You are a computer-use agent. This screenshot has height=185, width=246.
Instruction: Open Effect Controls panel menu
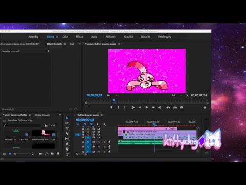(65, 44)
